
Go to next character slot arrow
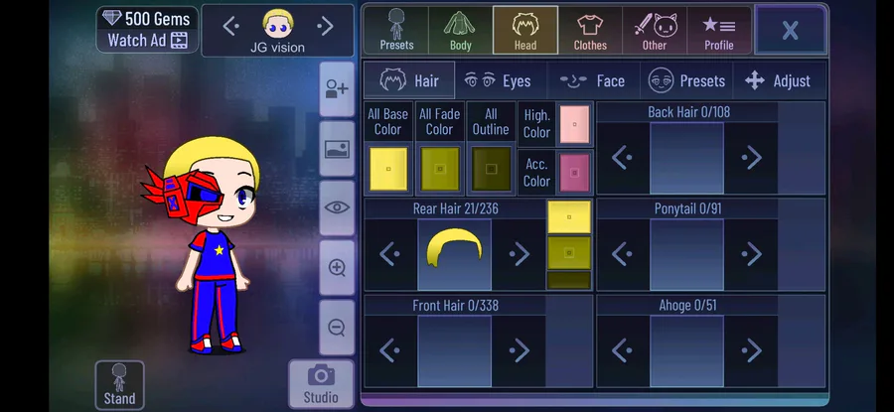pyautogui.click(x=325, y=26)
